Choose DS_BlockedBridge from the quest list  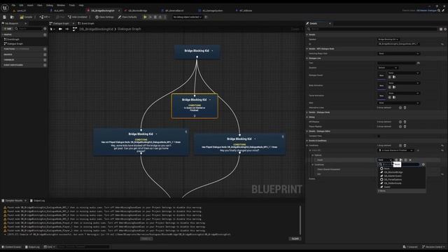393,172
